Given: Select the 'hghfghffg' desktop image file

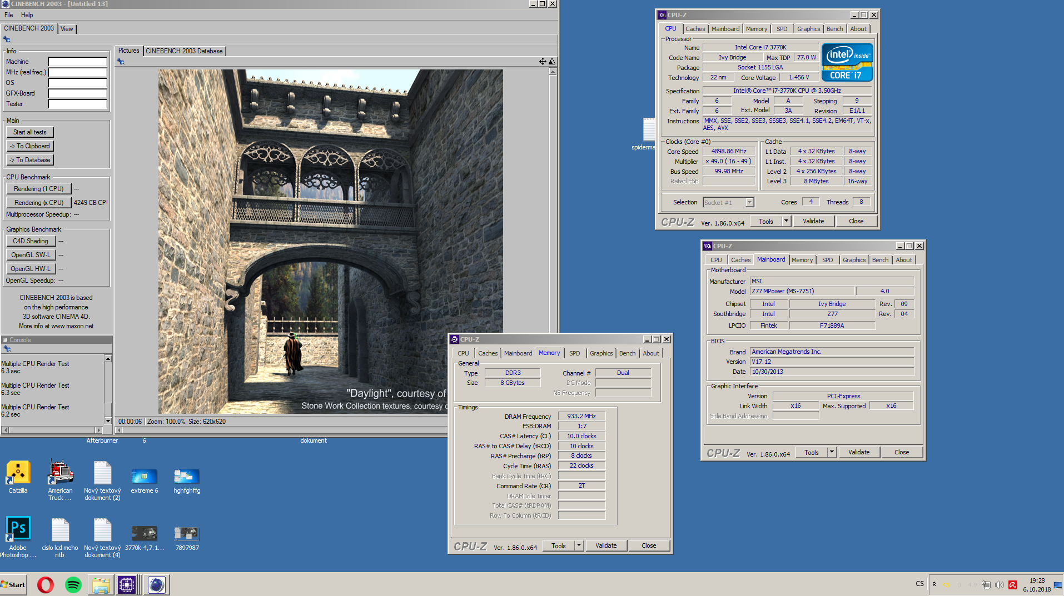Looking at the screenshot, I should tap(187, 480).
